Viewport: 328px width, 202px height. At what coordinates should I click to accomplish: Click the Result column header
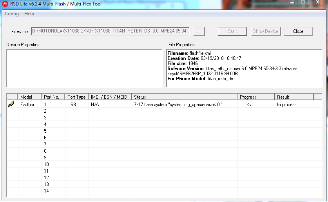[294, 97]
